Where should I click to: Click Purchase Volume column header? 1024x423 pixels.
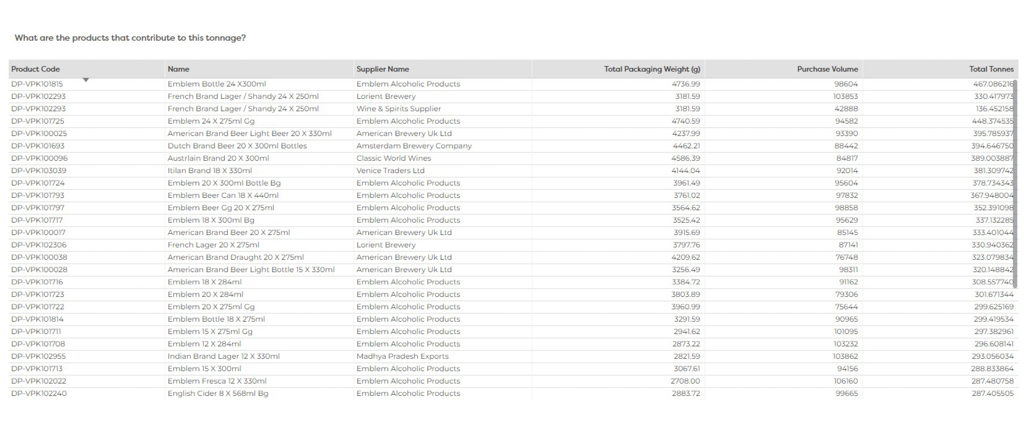tap(827, 69)
